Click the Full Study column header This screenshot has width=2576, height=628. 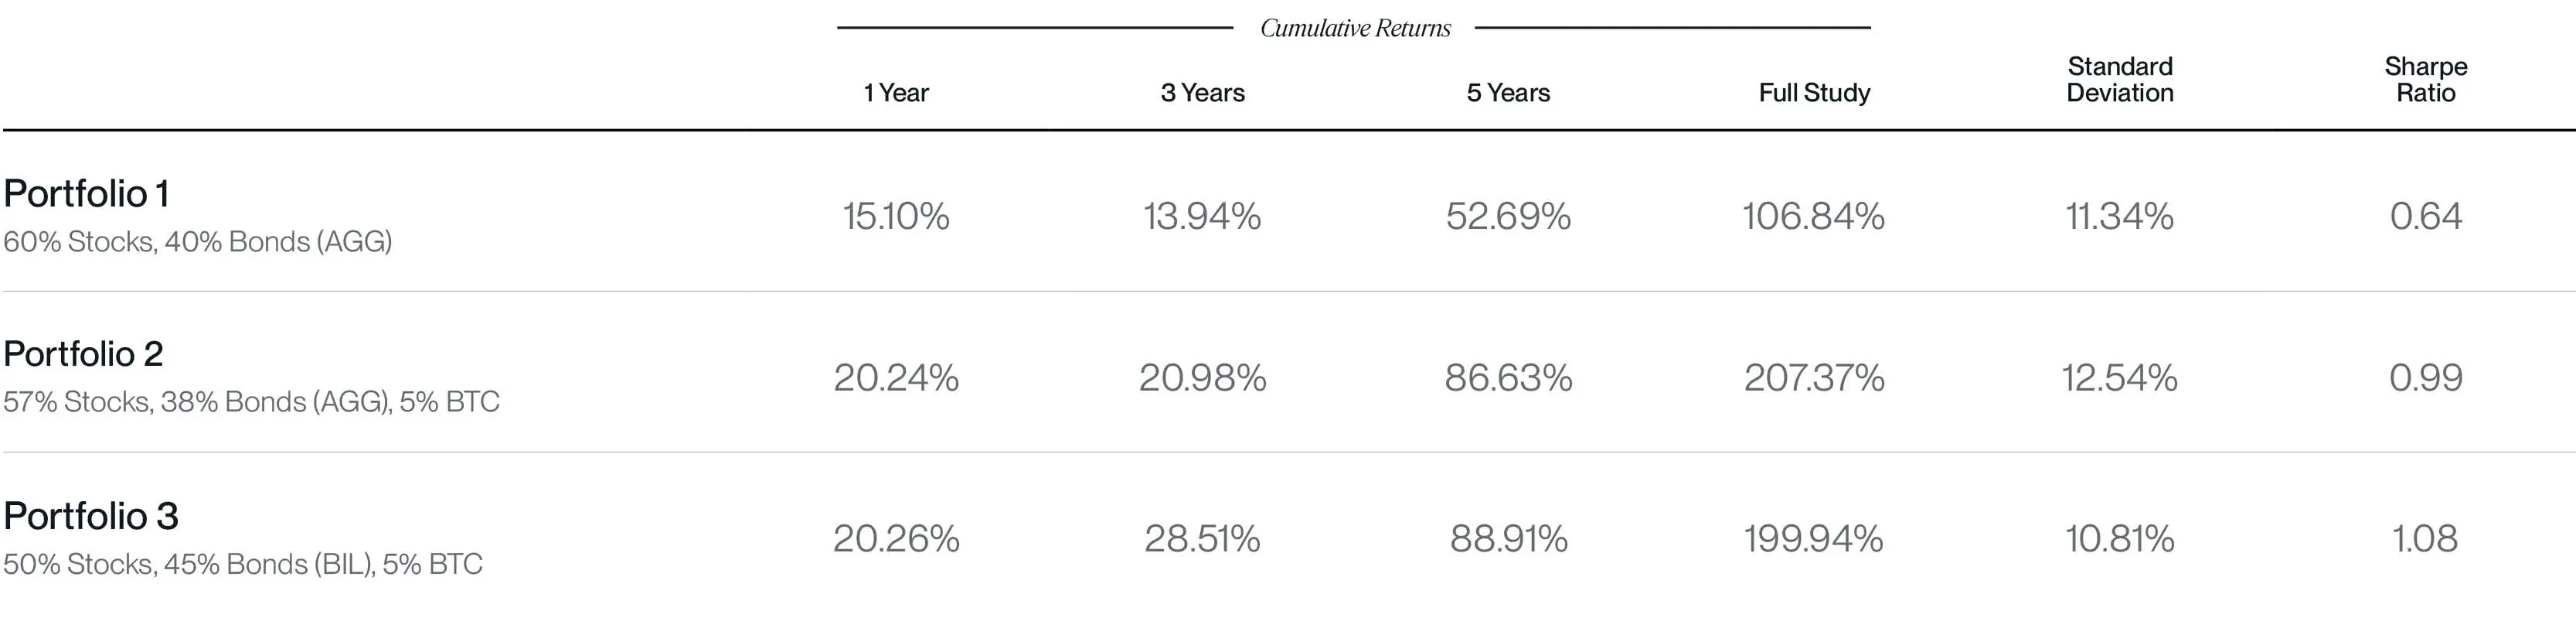click(x=1814, y=93)
